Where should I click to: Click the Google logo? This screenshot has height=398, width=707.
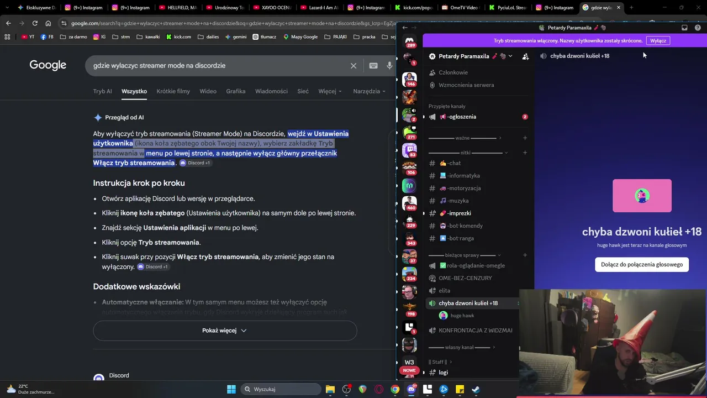click(48, 65)
